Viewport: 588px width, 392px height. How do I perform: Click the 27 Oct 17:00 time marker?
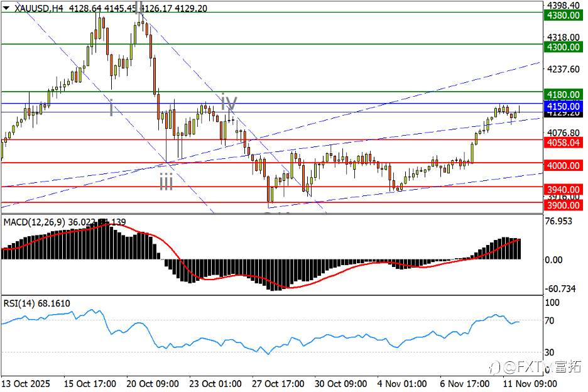point(278,384)
